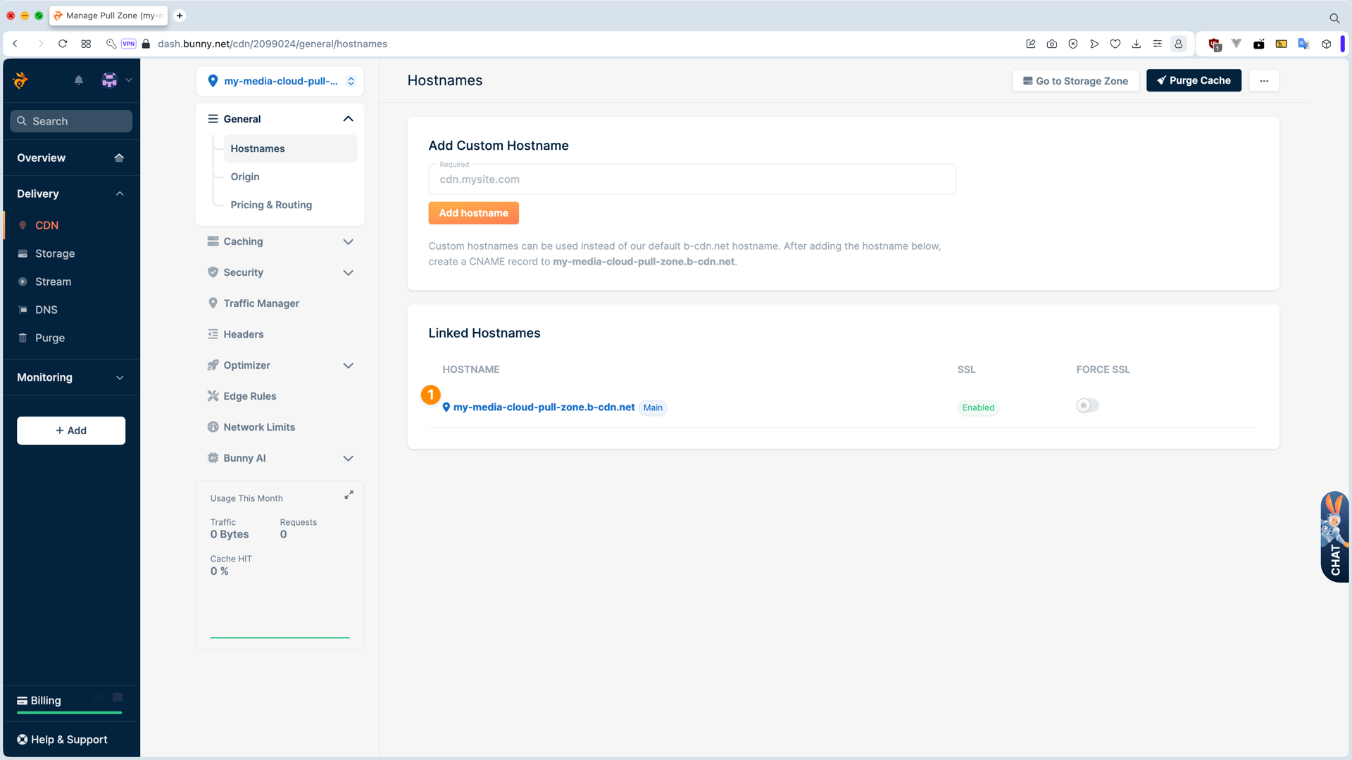Click the bunny.net logo icon
The height and width of the screenshot is (760, 1352).
click(21, 80)
